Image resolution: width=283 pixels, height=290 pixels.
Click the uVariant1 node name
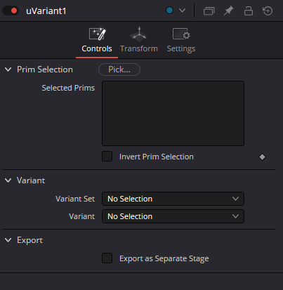coord(46,11)
